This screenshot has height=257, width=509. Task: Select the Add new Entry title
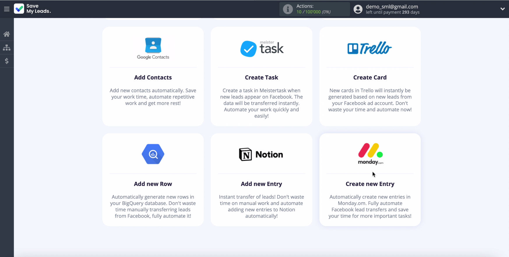(x=261, y=184)
